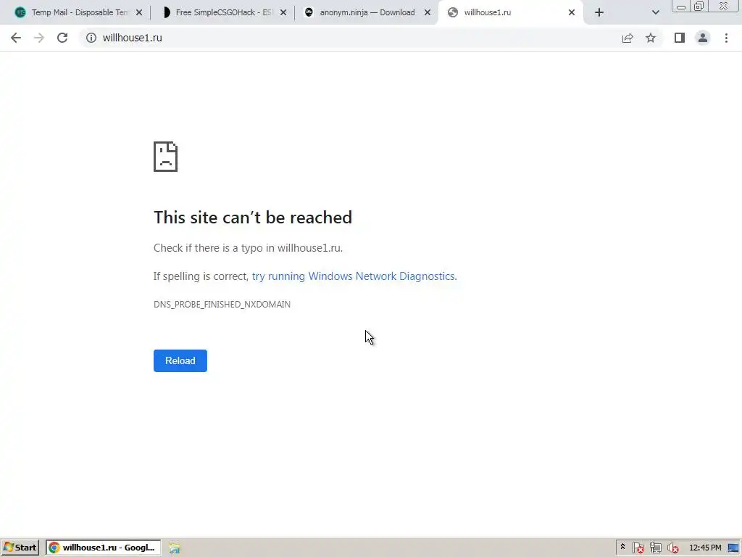
Task: Open the Chrome profile avatar
Action: pos(703,38)
